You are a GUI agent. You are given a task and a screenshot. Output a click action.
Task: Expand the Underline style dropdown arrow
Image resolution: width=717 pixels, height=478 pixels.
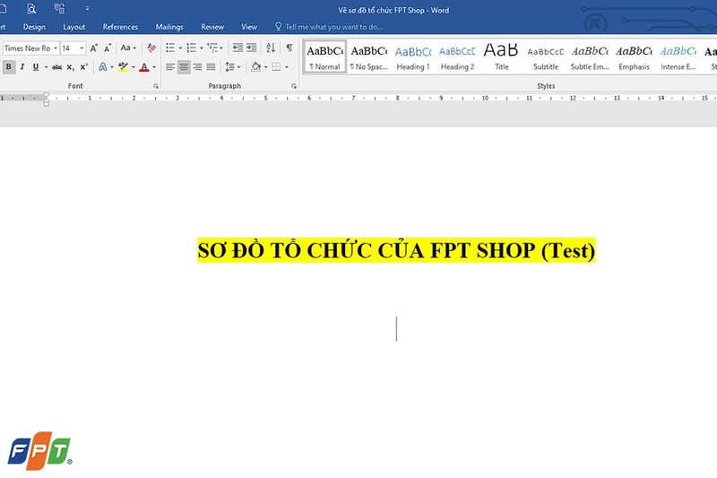(x=46, y=67)
